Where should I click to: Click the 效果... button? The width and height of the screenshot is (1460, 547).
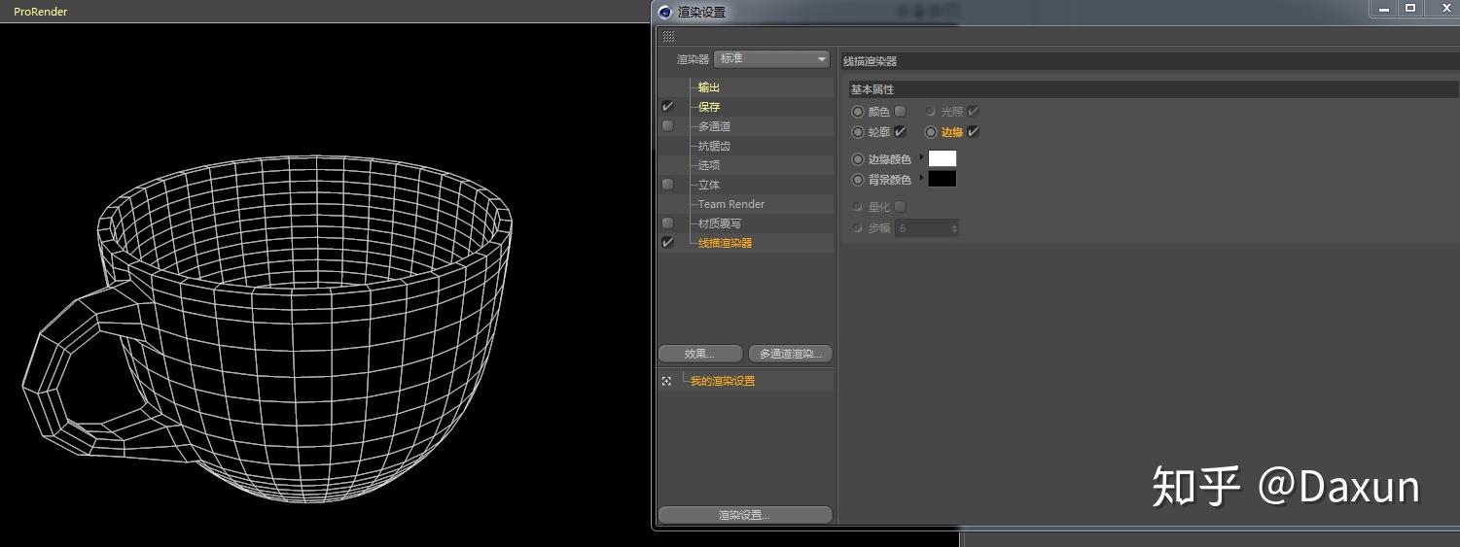click(x=700, y=354)
